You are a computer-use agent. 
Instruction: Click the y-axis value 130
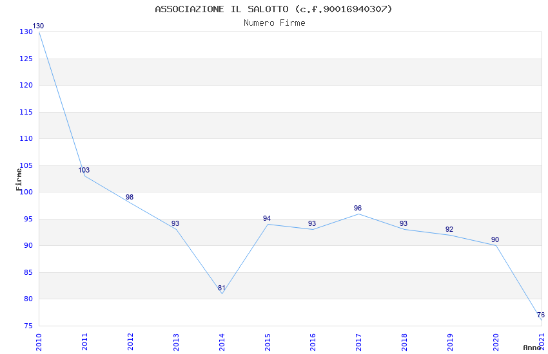point(26,32)
